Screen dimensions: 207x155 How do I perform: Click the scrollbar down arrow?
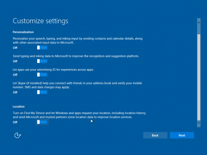[x=199, y=123]
